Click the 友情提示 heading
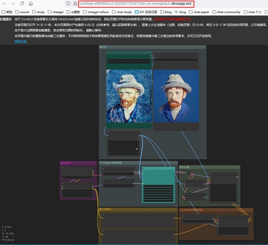Screen dimensions: 268x245 6,19
